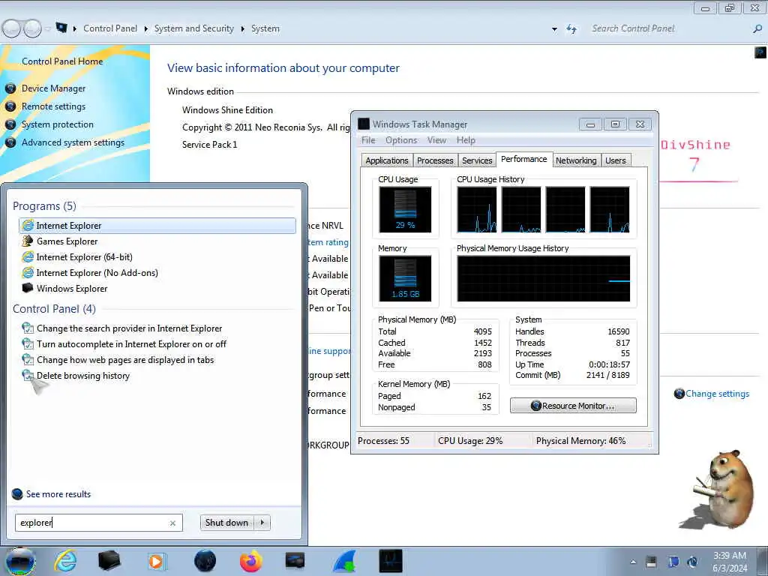Open the address bar history dropdown
This screenshot has height=576, width=768.
[554, 29]
